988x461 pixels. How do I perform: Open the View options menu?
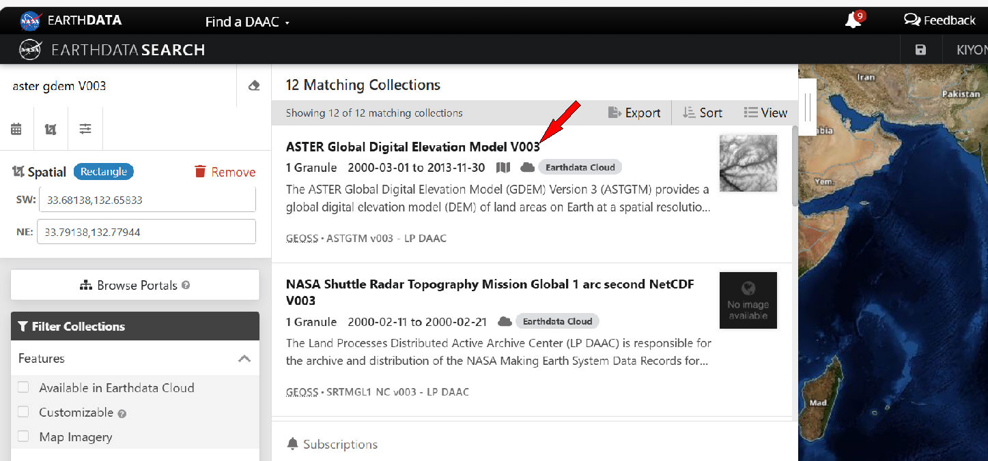click(x=765, y=113)
